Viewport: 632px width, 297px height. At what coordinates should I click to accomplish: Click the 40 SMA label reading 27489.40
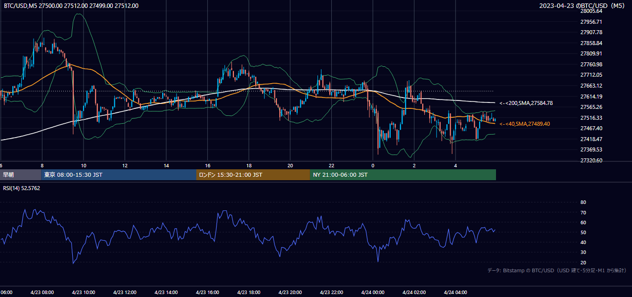point(525,124)
